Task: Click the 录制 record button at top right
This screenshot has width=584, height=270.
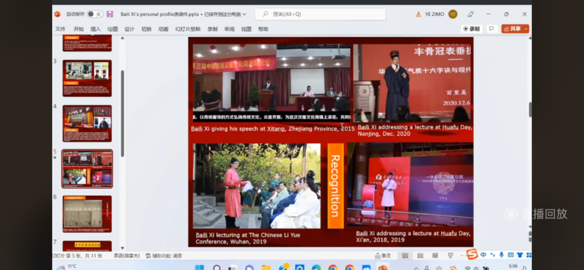Action: [472, 29]
